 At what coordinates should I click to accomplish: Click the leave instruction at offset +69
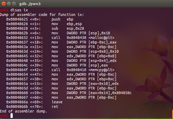(57, 102)
